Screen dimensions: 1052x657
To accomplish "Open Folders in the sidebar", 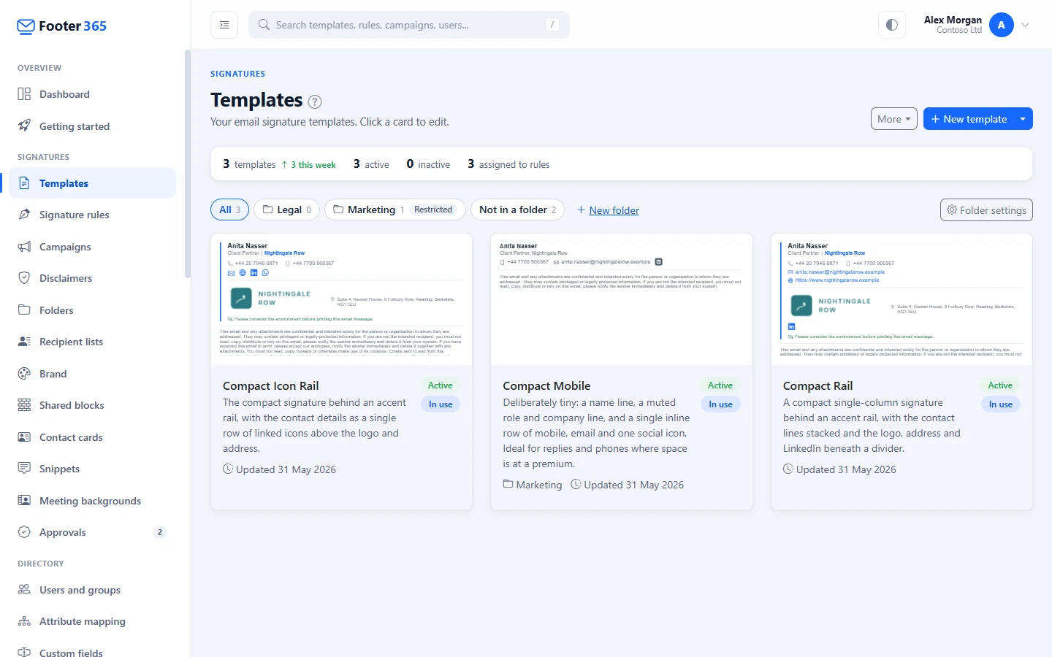I will point(91,310).
